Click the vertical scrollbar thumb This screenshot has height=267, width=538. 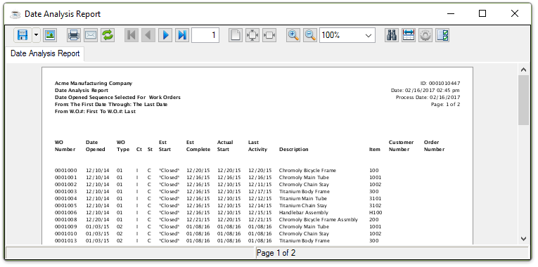[x=524, y=100]
